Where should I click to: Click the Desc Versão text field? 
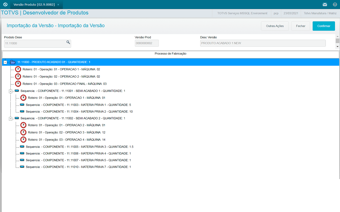pyautogui.click(x=263, y=43)
